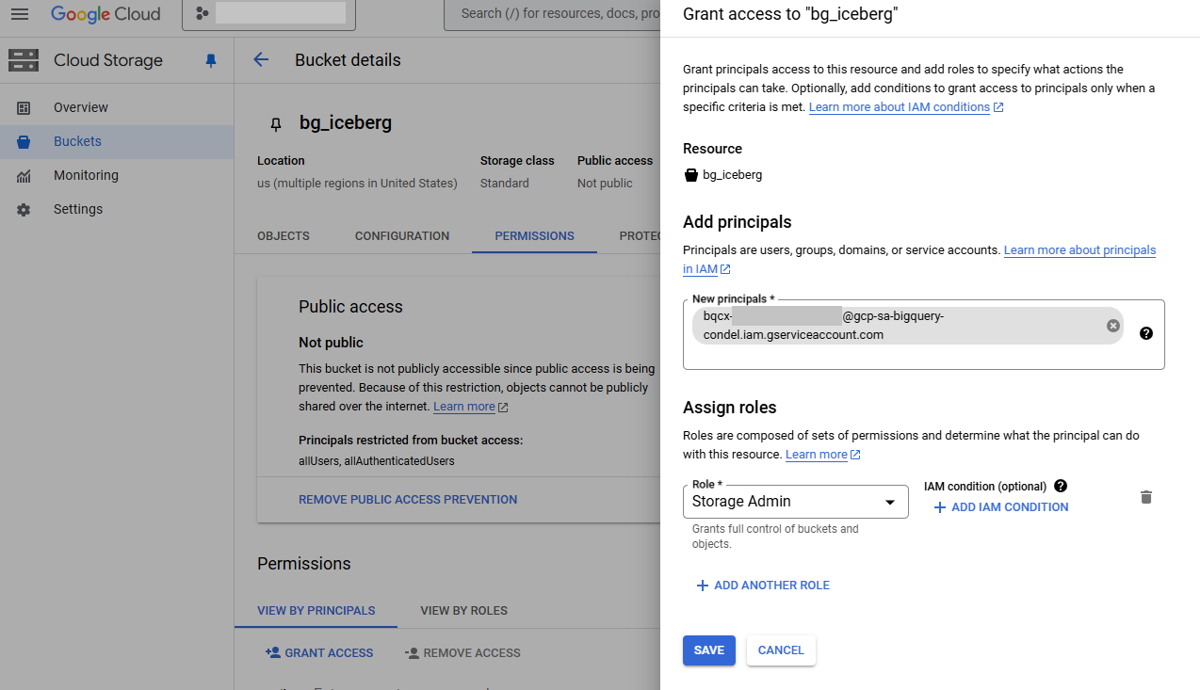Click the Cloud Storage product icon
Image resolution: width=1200 pixels, height=690 pixels.
pos(24,60)
